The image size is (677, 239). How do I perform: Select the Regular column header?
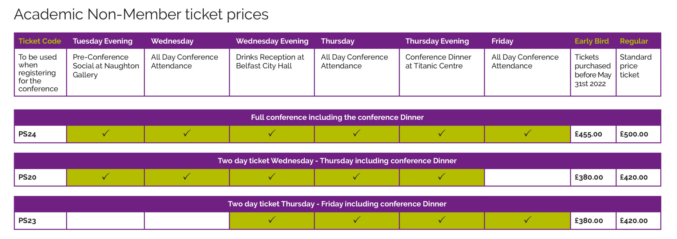pos(634,41)
